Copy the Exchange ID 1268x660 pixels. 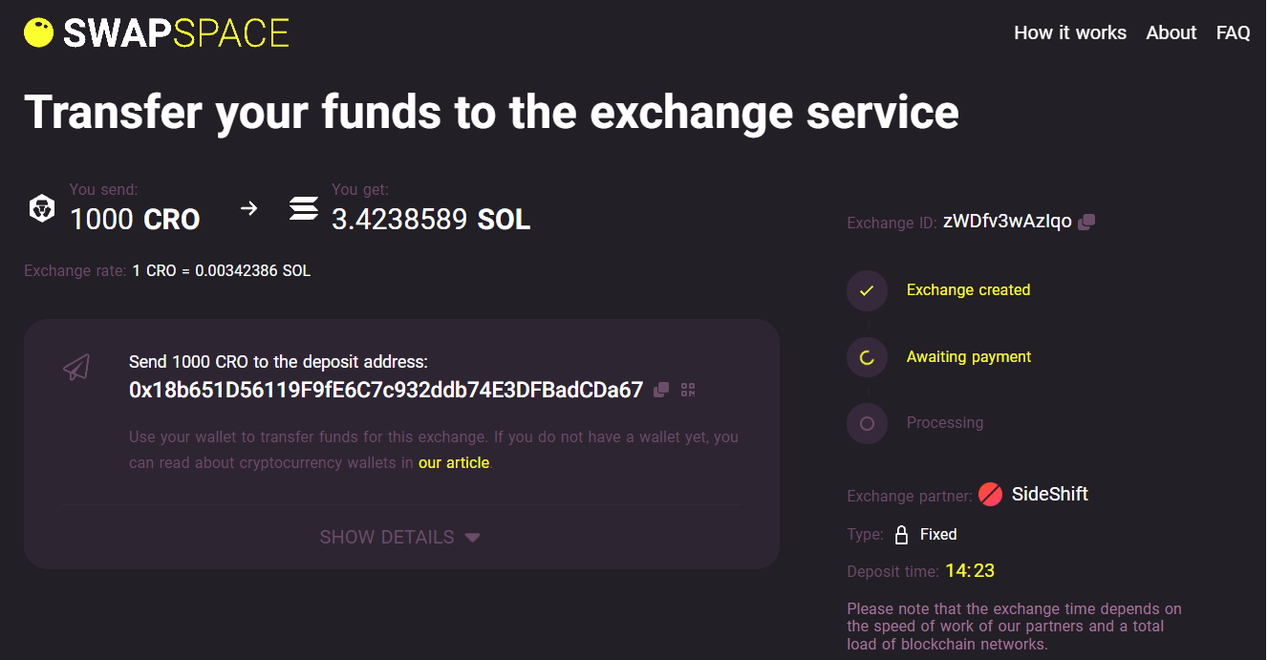point(1086,222)
